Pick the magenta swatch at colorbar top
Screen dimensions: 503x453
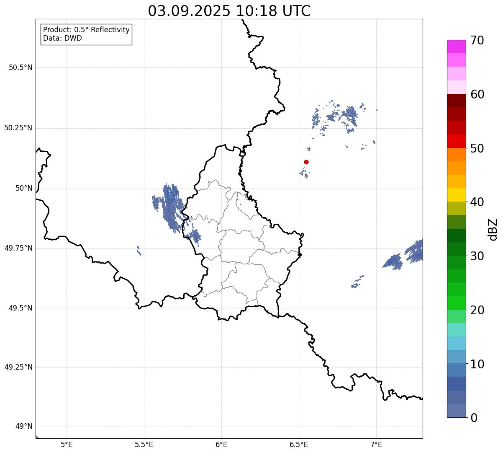(456, 47)
